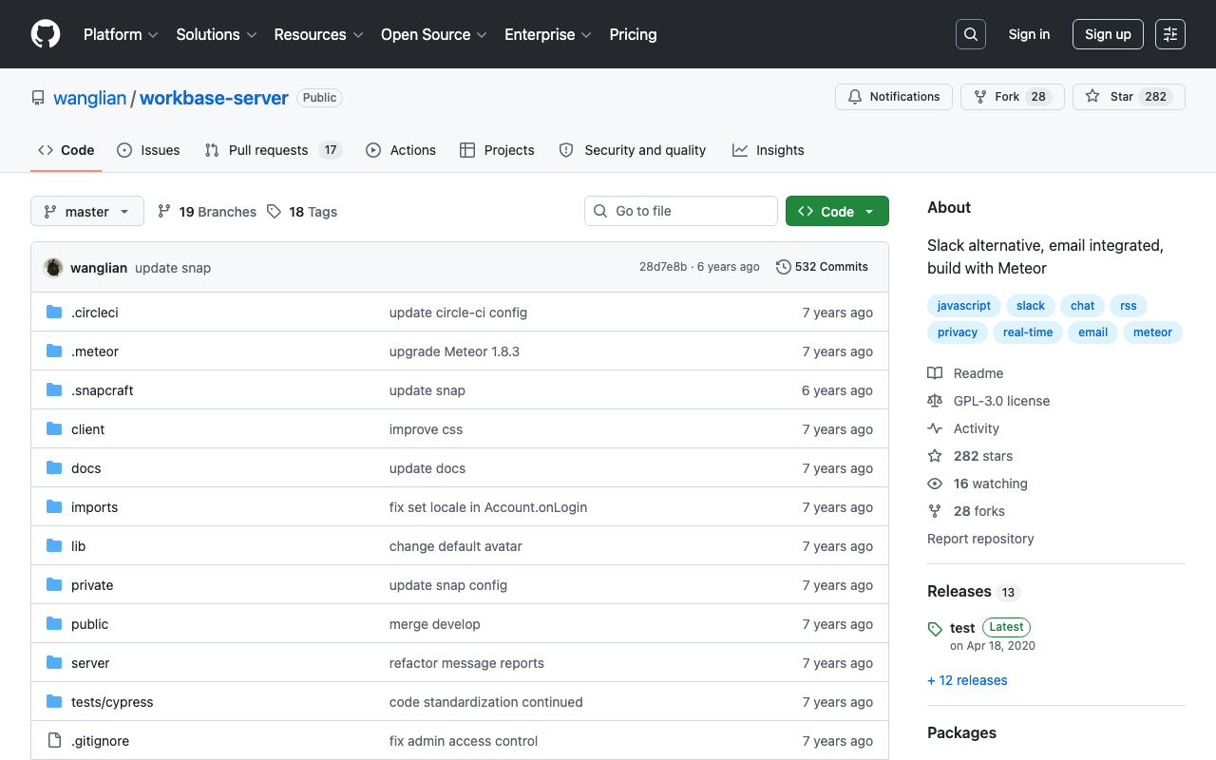Screen dimensions: 1216x760
Task: Open the 18 Tags link
Action: (x=302, y=212)
